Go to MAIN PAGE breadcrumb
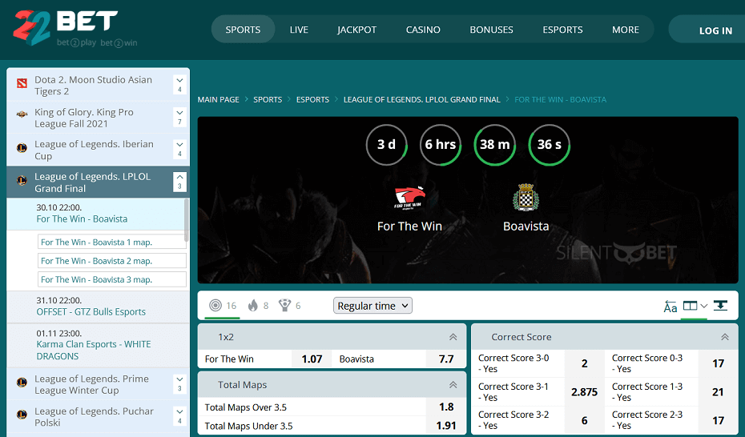 [x=218, y=99]
